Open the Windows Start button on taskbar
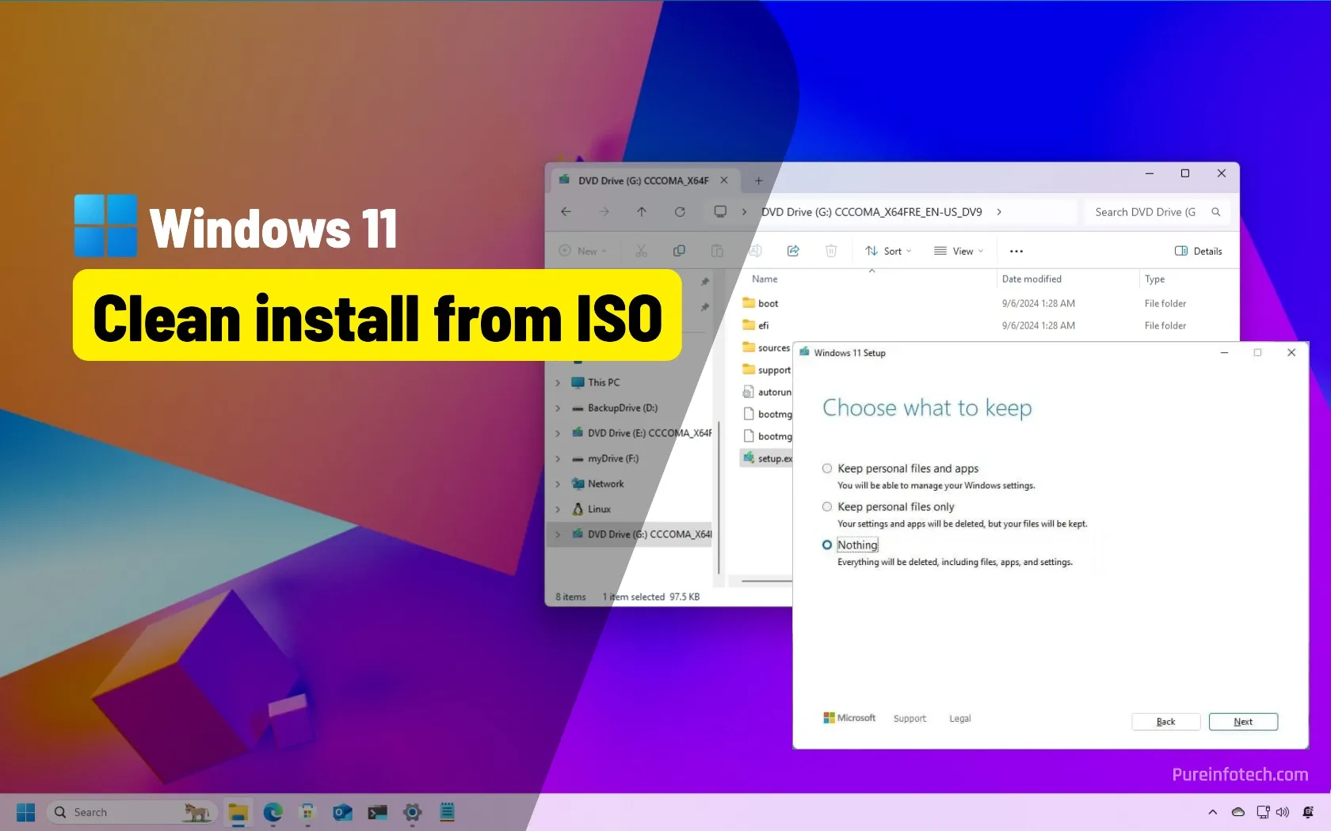 click(x=25, y=812)
